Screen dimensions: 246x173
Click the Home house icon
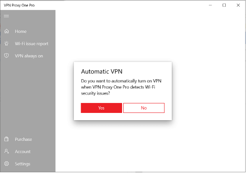point(6,31)
